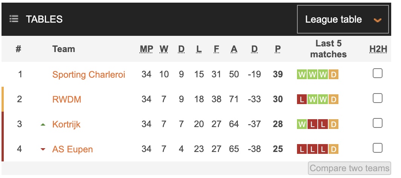Click the orange chevron in League table box
401x178 pixels.
[378, 20]
